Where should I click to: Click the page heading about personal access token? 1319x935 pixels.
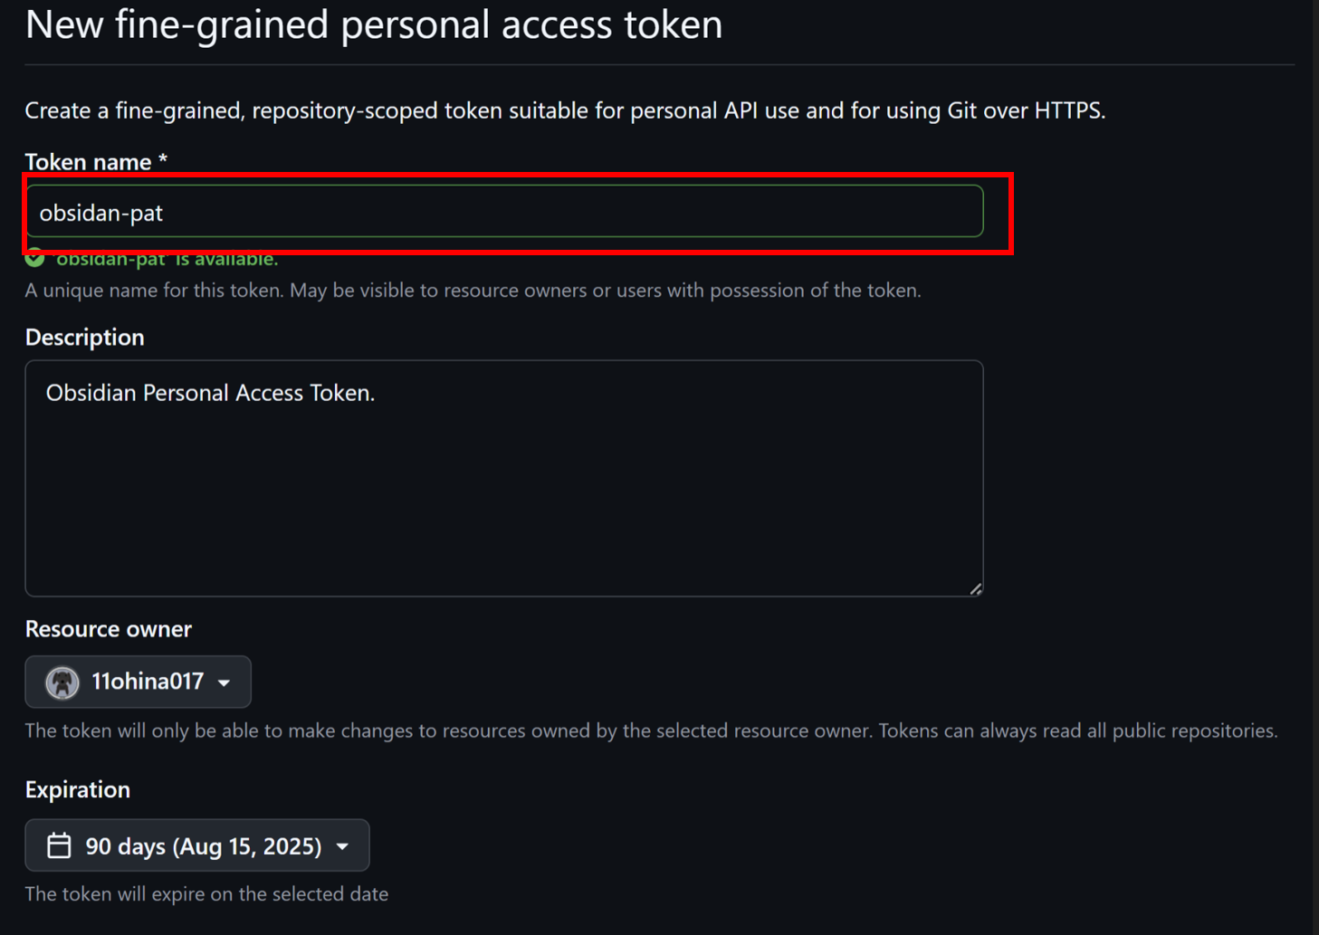pyautogui.click(x=374, y=24)
